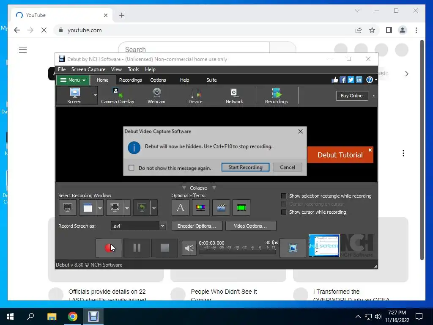Click the Full screen preview thumbnail

(324, 246)
